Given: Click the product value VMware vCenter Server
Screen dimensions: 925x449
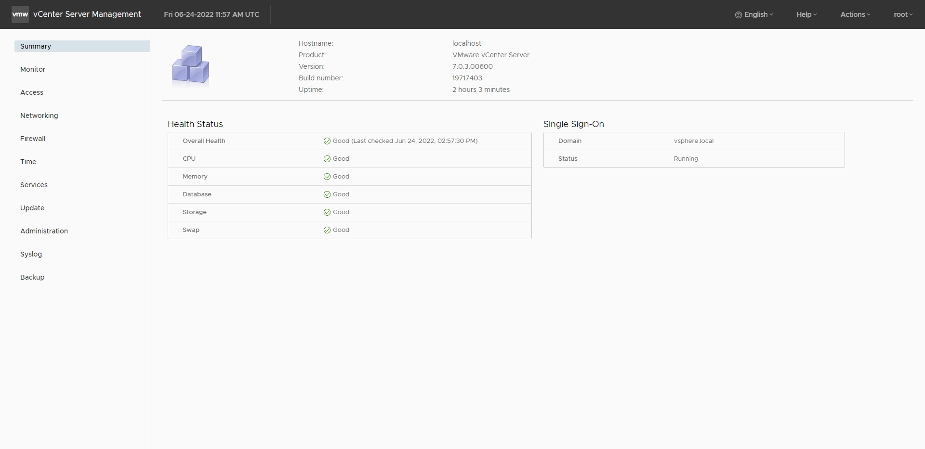Looking at the screenshot, I should coord(491,55).
